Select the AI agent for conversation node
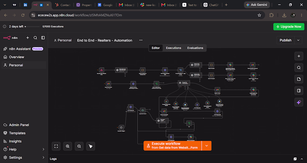Viewport: 307px width, 163px height. coord(184,83)
